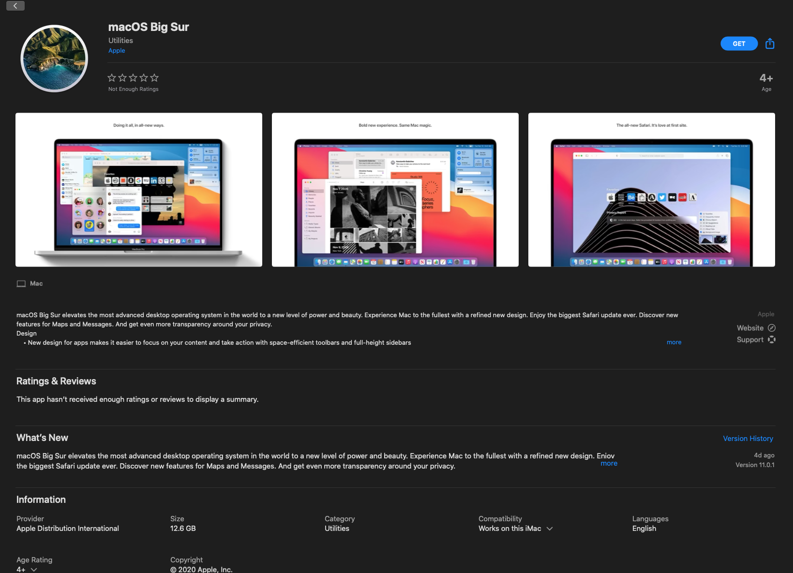
Task: Click the 4+ age badge
Action: tap(766, 78)
